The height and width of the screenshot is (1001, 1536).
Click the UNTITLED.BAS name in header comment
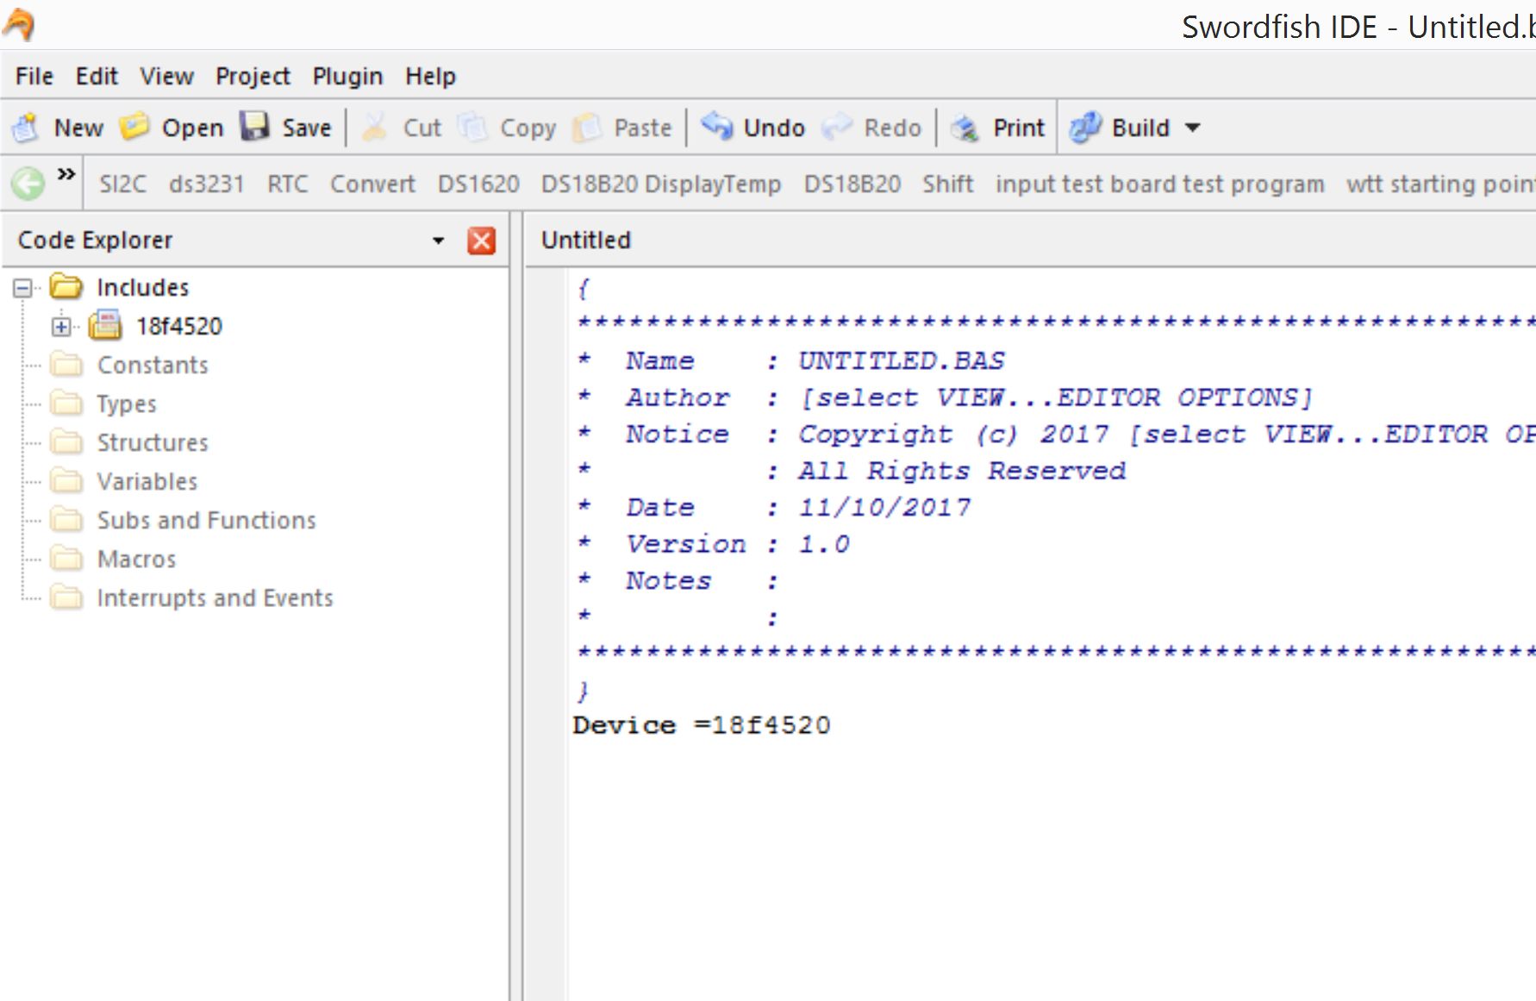coord(902,360)
